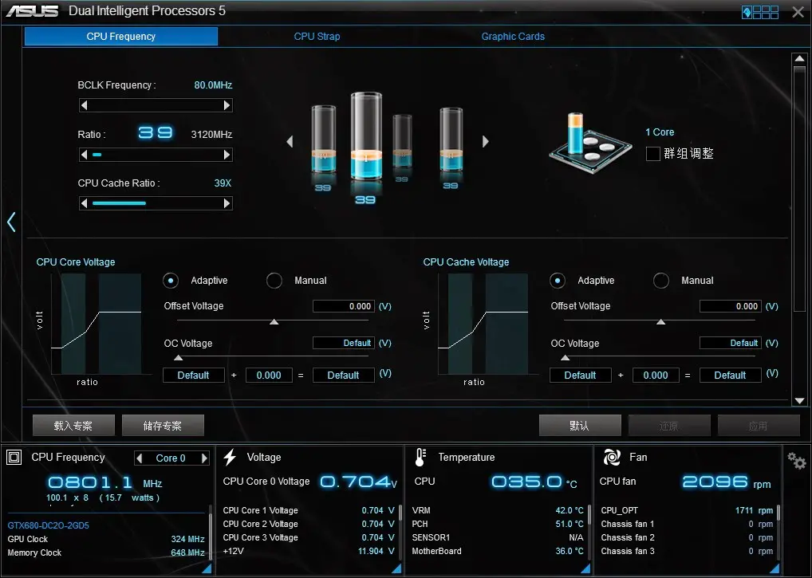The height and width of the screenshot is (578, 812).
Task: Click the 载入专案 button
Action: click(73, 426)
